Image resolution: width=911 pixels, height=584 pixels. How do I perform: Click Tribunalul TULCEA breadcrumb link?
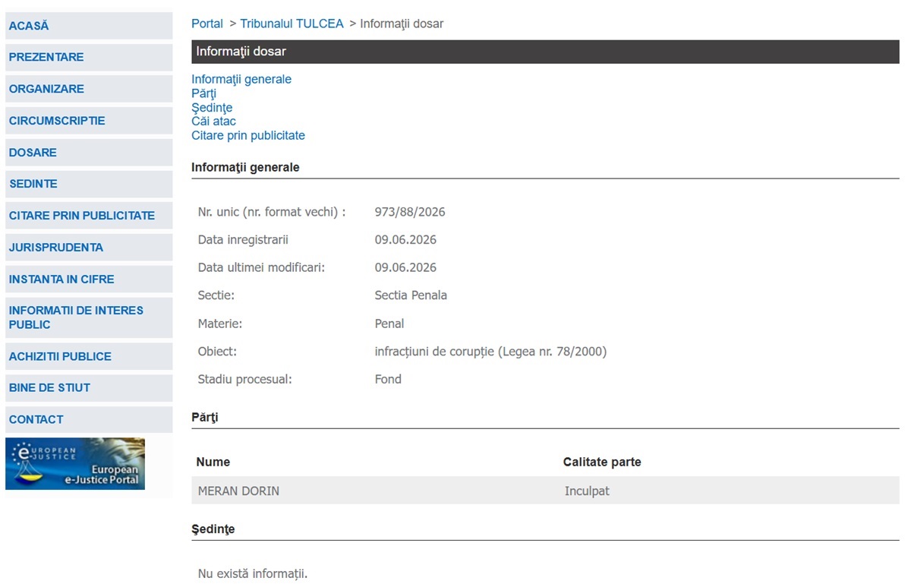292,24
